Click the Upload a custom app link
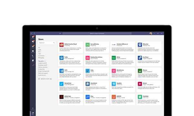 tap(46, 79)
